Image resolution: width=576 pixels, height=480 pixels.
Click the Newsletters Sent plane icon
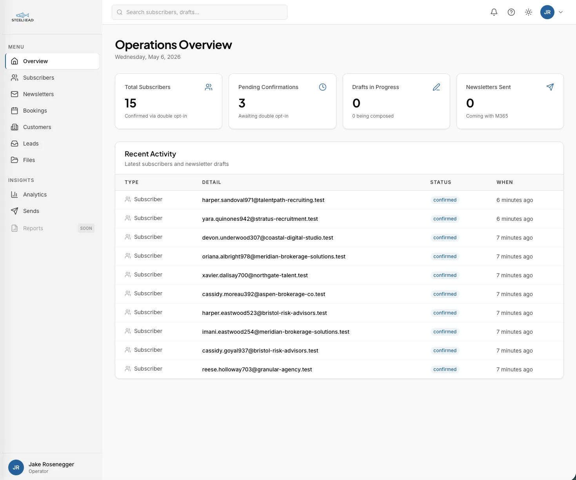coord(550,87)
